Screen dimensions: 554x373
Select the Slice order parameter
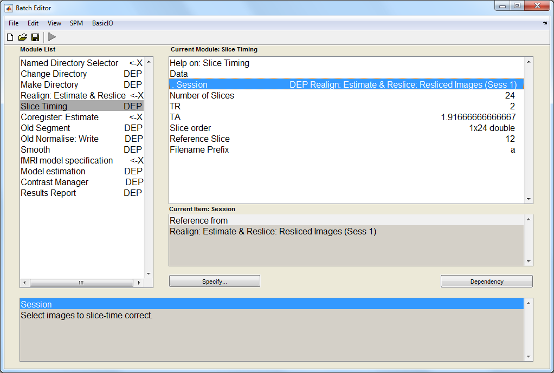click(191, 128)
